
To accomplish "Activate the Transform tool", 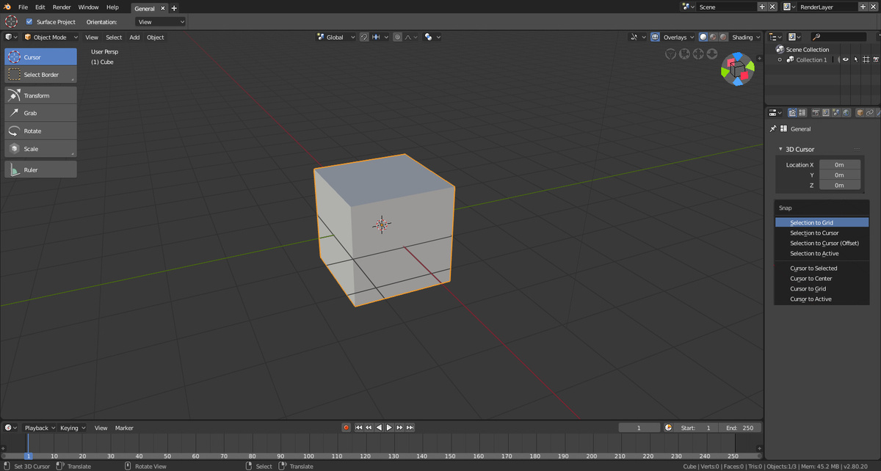I will pyautogui.click(x=40, y=95).
